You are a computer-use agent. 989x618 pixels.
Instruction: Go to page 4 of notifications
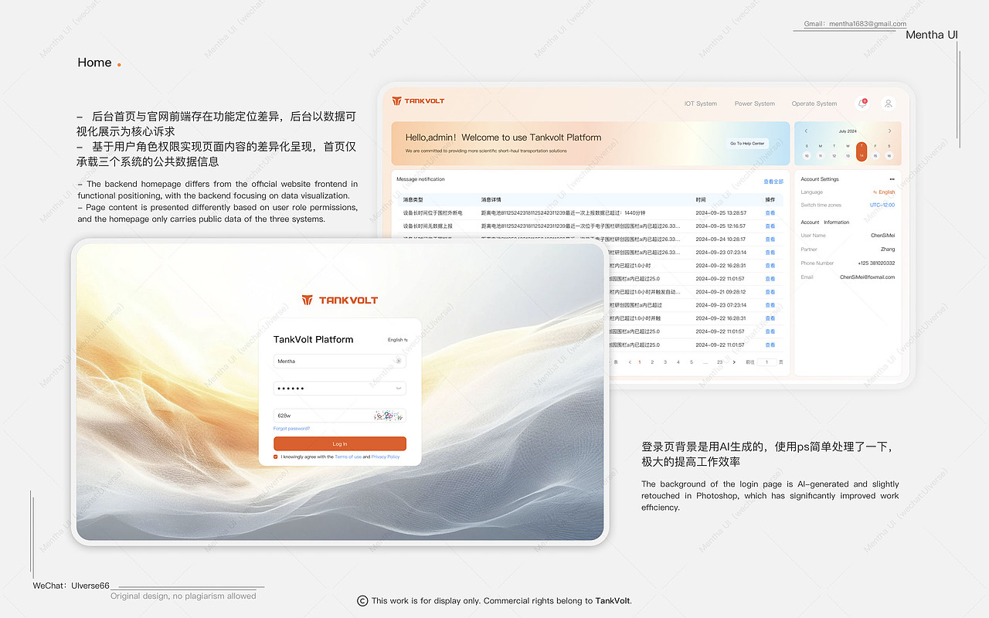tap(678, 362)
